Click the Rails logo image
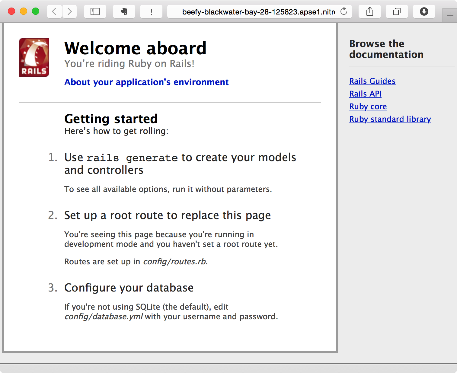 (34, 57)
